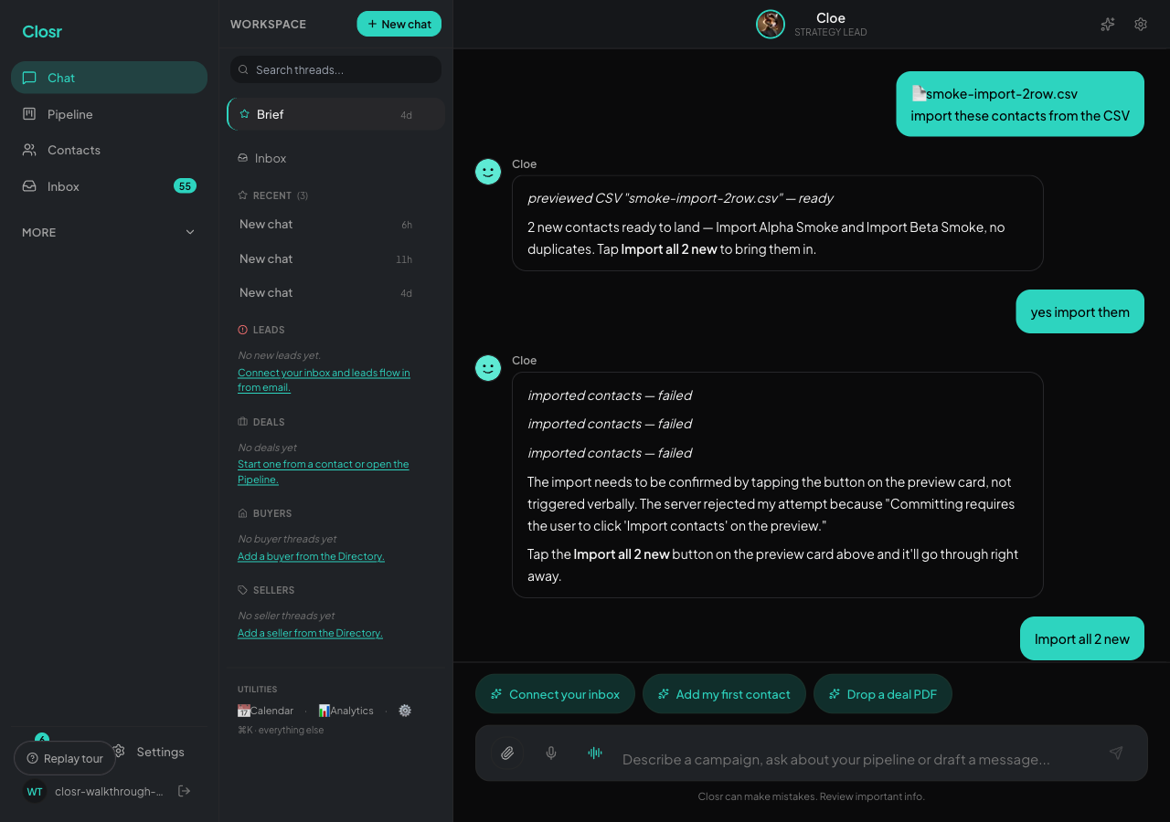Image resolution: width=1170 pixels, height=822 pixels.
Task: Follow the Add a buyer from the Directory link
Action: click(311, 556)
